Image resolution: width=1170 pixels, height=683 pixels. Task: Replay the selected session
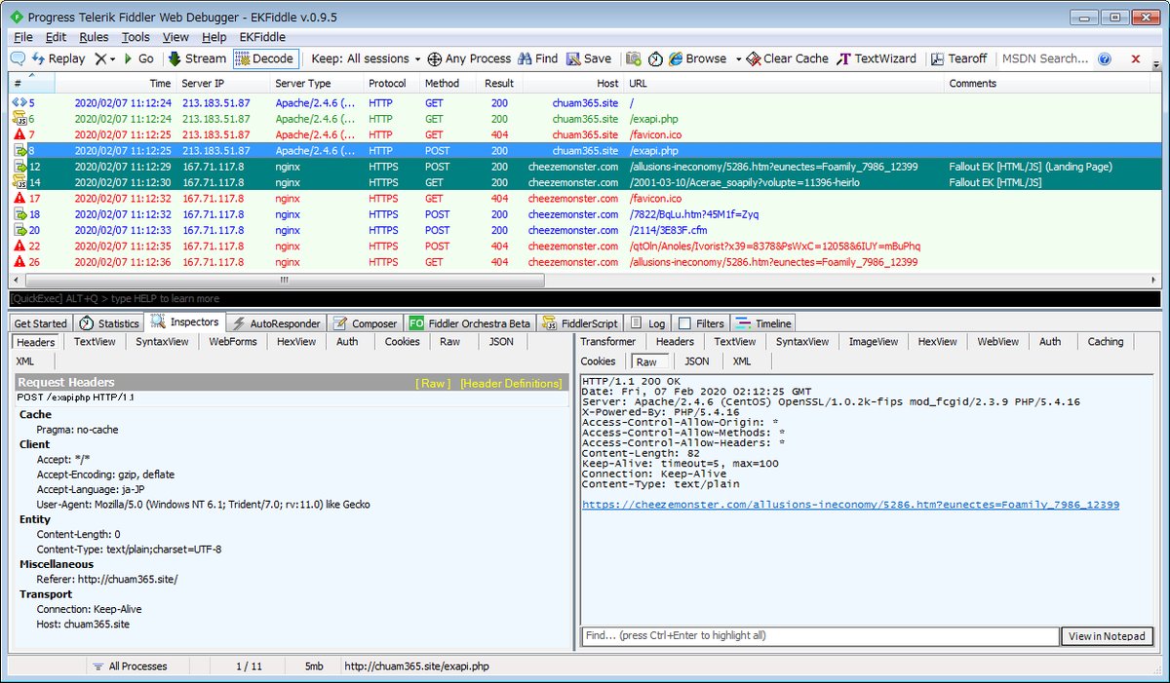[58, 58]
